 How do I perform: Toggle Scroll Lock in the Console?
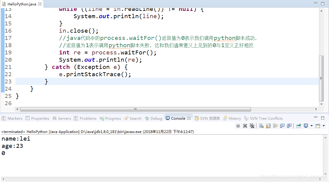[x=268, y=126]
